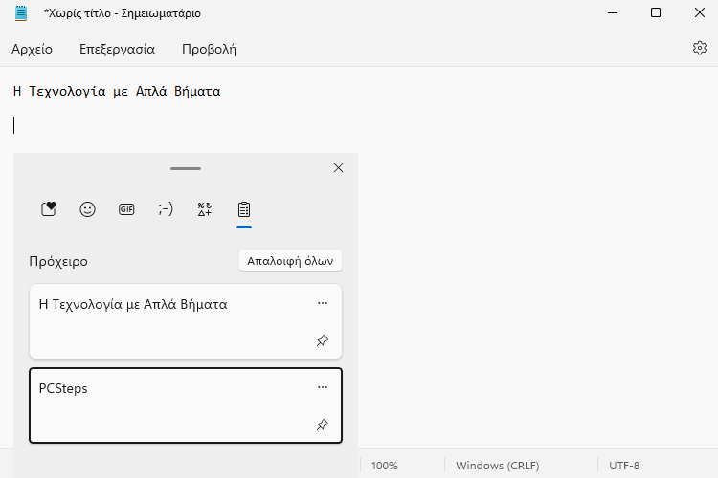The image size is (718, 478).
Task: Open the Notepad settings gear
Action: tap(699, 48)
